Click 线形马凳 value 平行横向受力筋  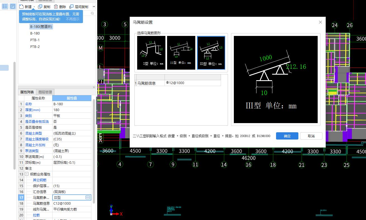click(72, 209)
